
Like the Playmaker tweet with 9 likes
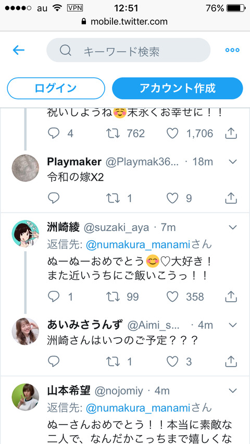(172, 198)
